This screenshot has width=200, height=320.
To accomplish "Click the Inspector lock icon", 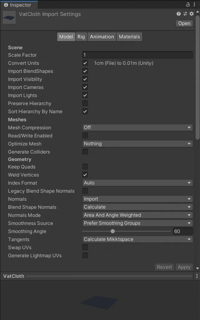I will [x=188, y=4].
